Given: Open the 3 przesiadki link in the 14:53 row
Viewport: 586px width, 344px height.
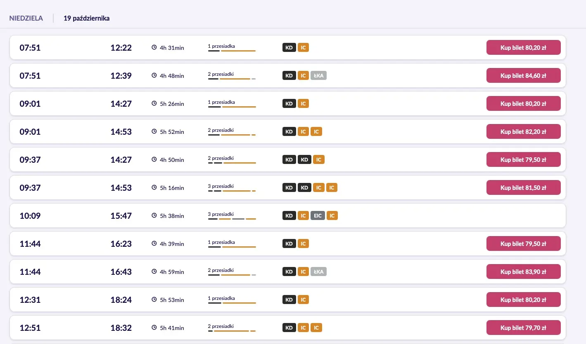Looking at the screenshot, I should pos(221,186).
